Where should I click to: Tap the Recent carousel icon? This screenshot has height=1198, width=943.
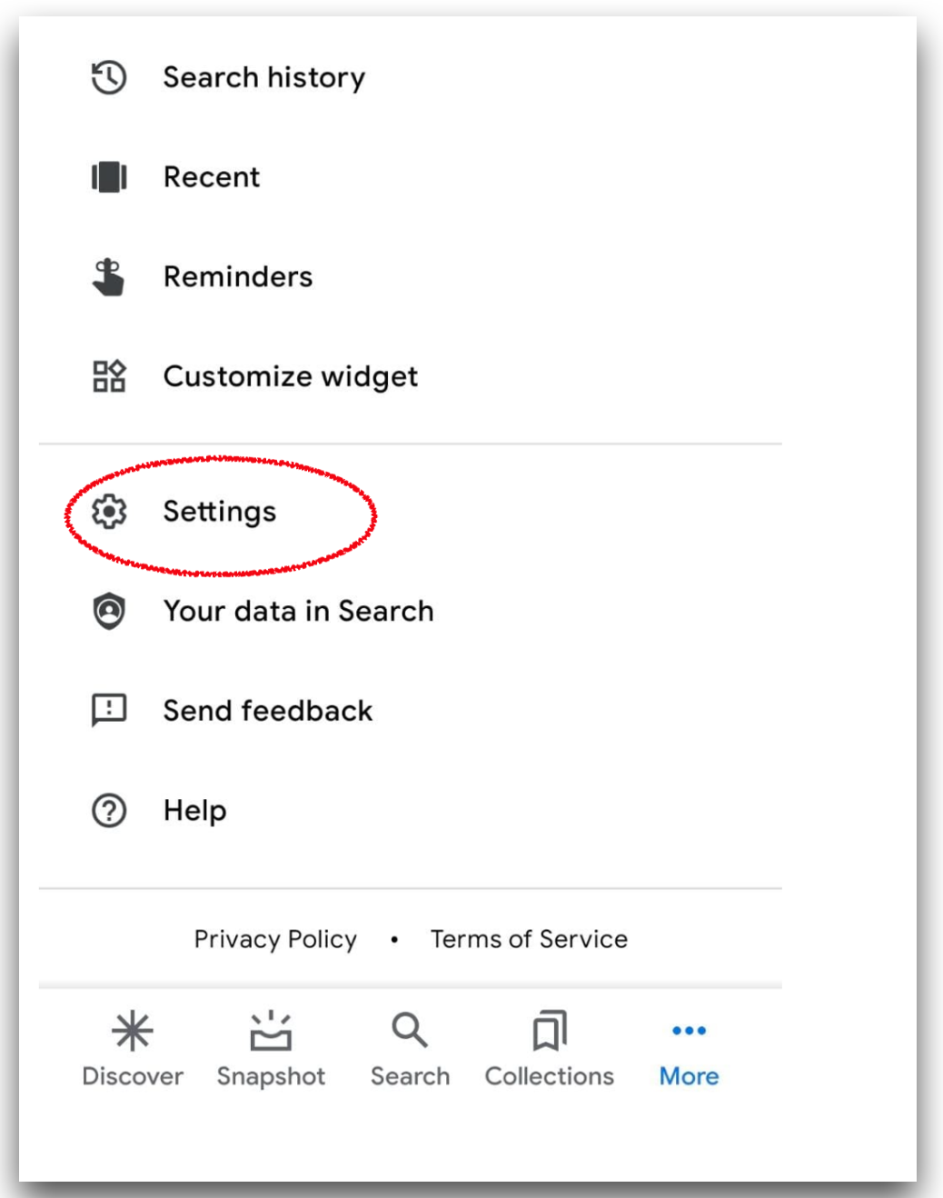(109, 176)
